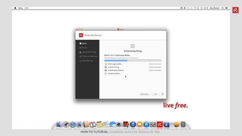Screen dimensions: 242x136
Task: Click the Avira logo beside Free Antivirus
Action: coord(81,35)
